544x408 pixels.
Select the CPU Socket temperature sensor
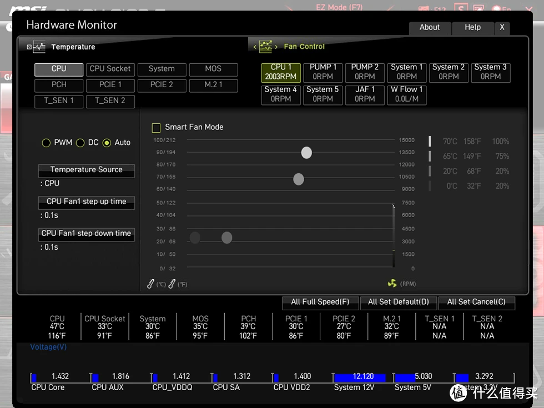click(x=110, y=69)
